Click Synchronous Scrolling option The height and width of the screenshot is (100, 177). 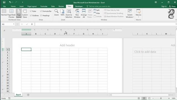click(x=114, y=13)
